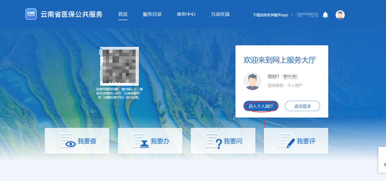Click the 进入个人网厅 button
The height and width of the screenshot is (181, 386).
tap(261, 106)
